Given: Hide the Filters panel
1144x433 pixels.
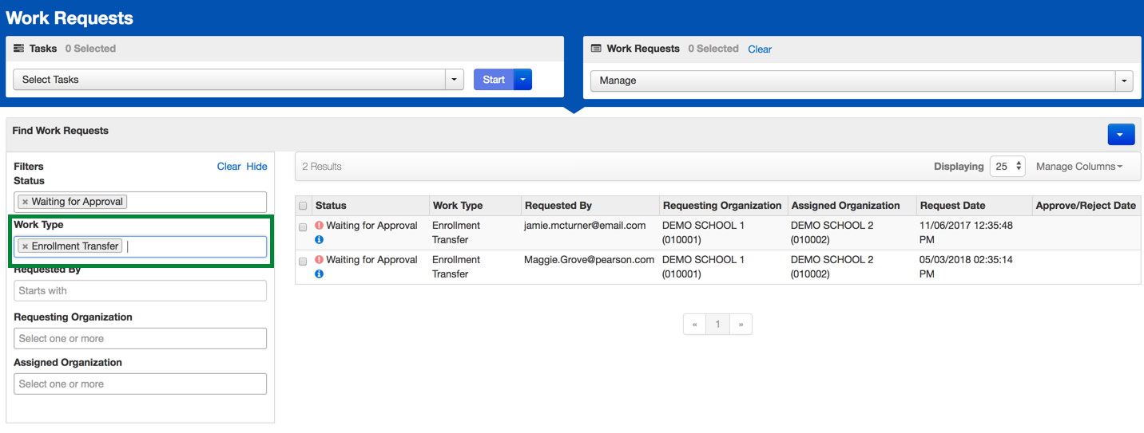Looking at the screenshot, I should [256, 167].
